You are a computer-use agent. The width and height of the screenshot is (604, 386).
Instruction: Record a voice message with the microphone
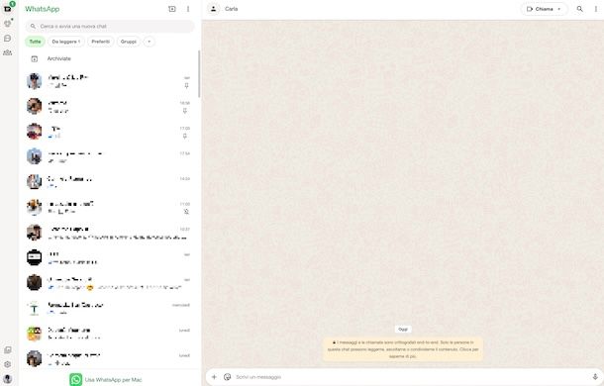pos(595,377)
